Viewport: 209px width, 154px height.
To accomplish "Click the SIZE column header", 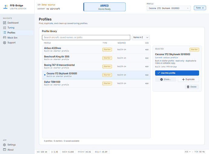I will [x=147, y=43].
